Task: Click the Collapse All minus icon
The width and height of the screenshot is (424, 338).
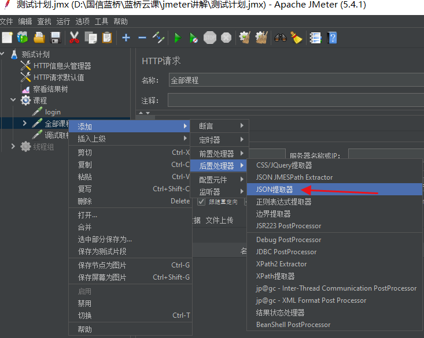Action: [x=142, y=38]
